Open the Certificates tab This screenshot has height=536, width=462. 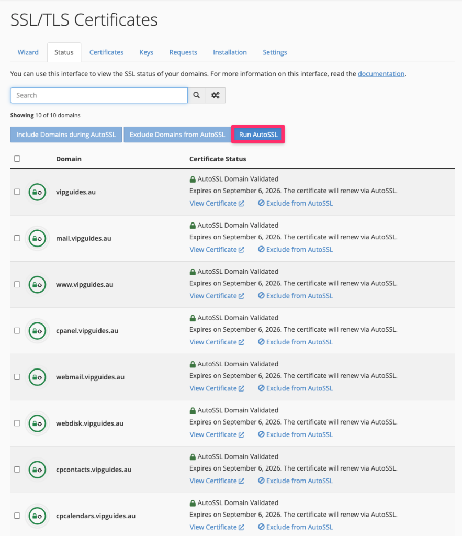point(106,52)
